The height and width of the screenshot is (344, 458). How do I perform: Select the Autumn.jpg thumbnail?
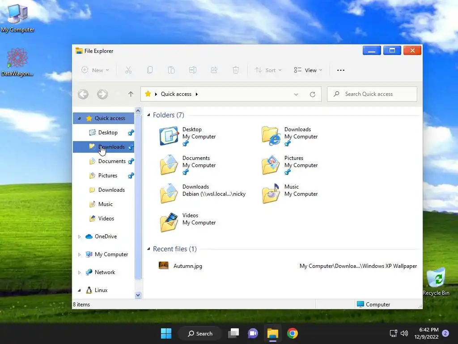(164, 265)
